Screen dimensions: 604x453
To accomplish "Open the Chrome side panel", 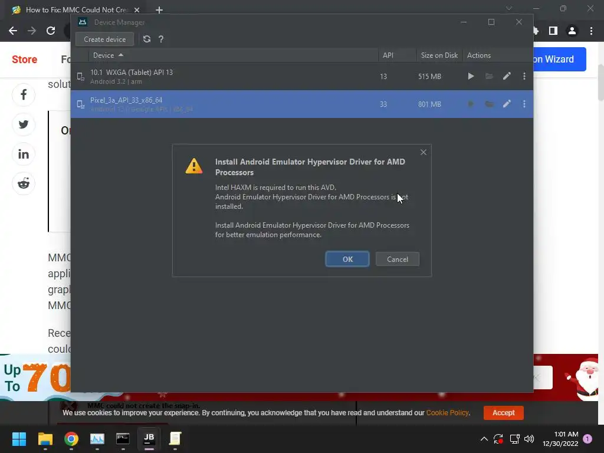I will (553, 31).
